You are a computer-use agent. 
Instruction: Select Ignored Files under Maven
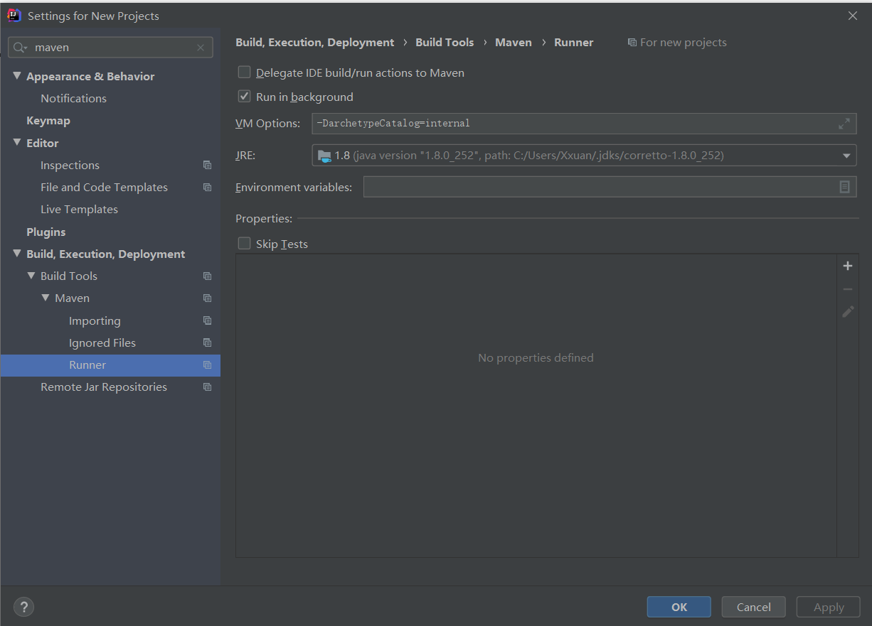pos(102,342)
